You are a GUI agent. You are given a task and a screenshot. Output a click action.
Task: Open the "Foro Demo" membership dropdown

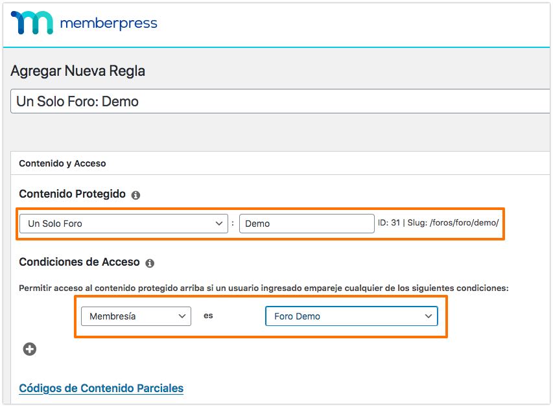pos(351,316)
